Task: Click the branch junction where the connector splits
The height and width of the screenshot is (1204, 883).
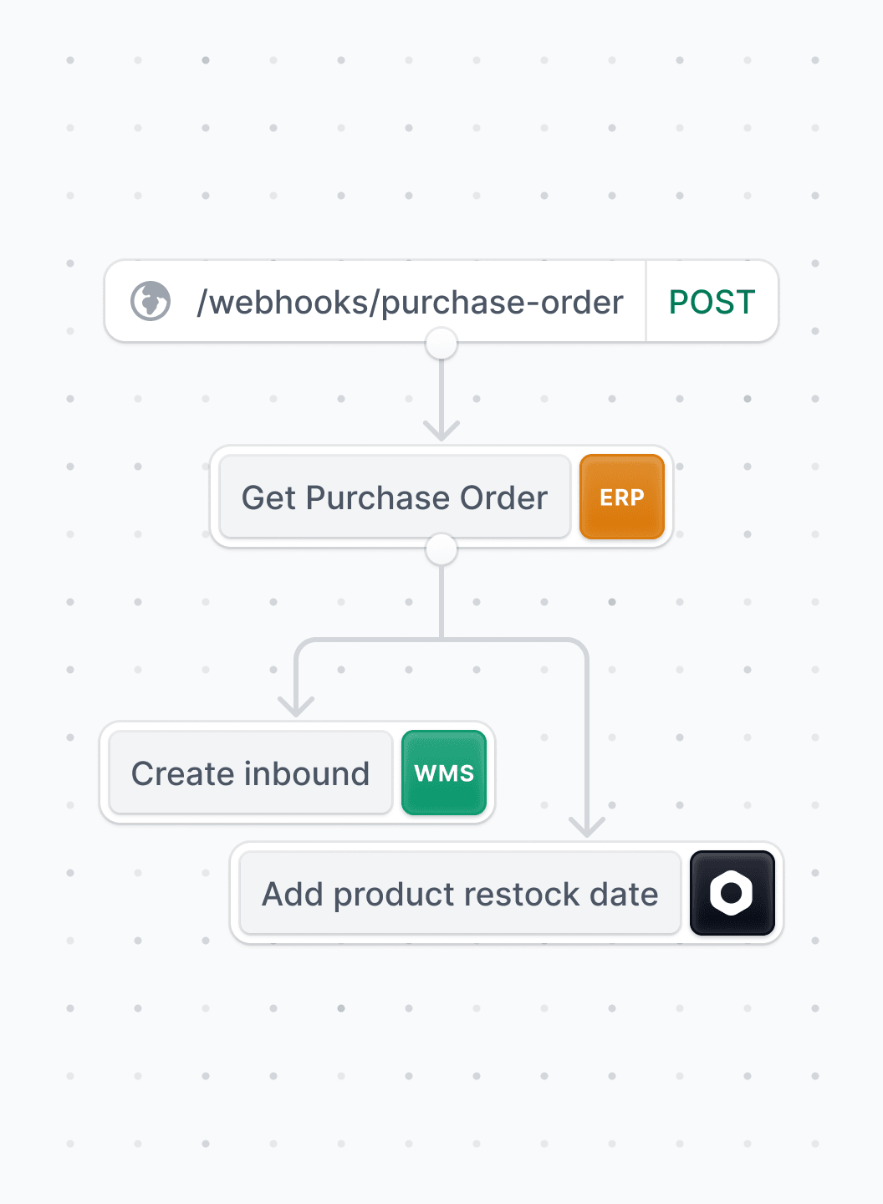Action: (x=441, y=640)
